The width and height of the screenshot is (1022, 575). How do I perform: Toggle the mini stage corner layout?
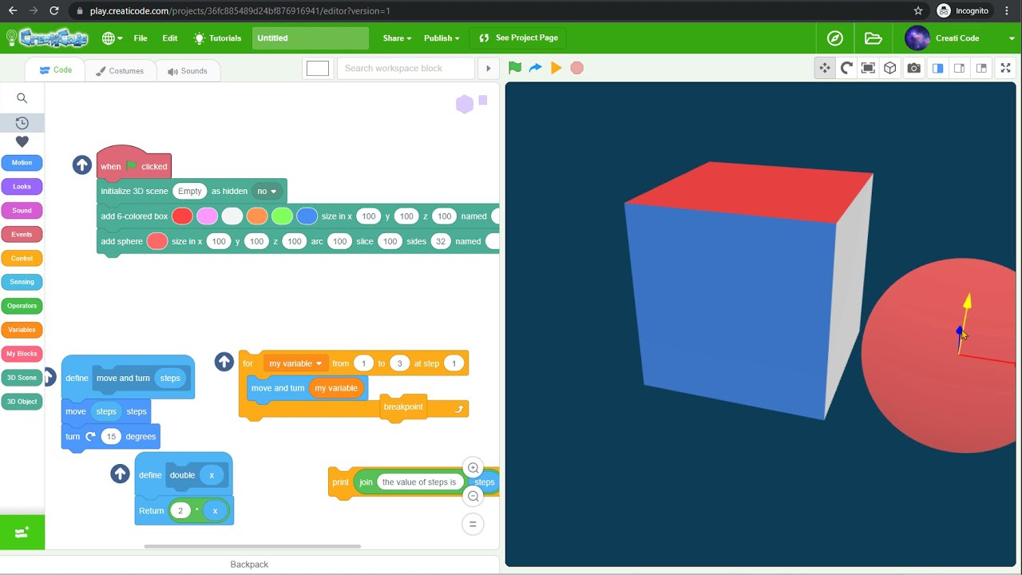[x=982, y=68]
